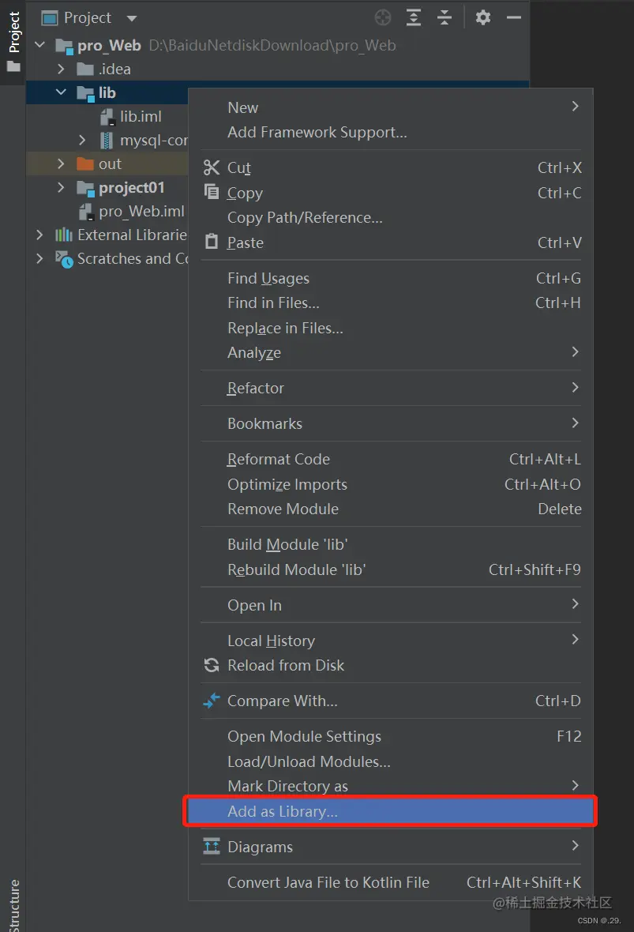Choose Add as Library from the menu
This screenshot has height=932, width=634.
tap(283, 811)
